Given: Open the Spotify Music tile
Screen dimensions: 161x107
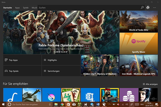Looking at the screenshot, I should [x=139, y=43].
